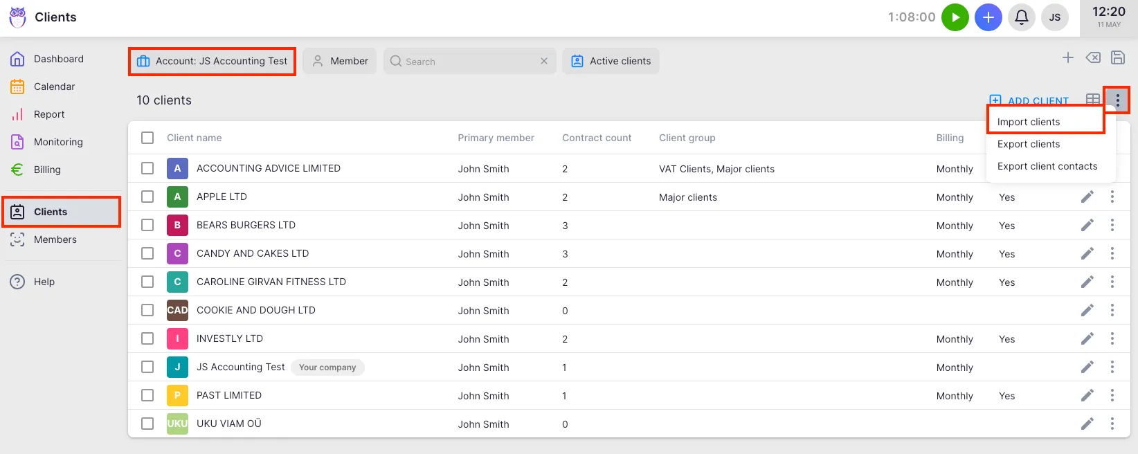1138x454 pixels.
Task: Open row menu for PAST LIMITED
Action: click(x=1112, y=395)
